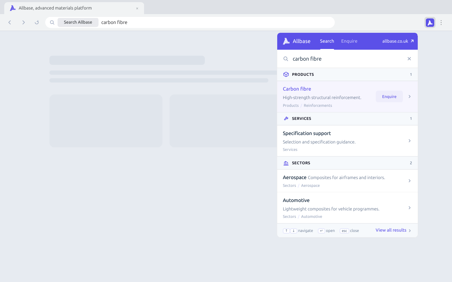Click the popup search magnifier icon
Image resolution: width=452 pixels, height=282 pixels.
[x=286, y=59]
